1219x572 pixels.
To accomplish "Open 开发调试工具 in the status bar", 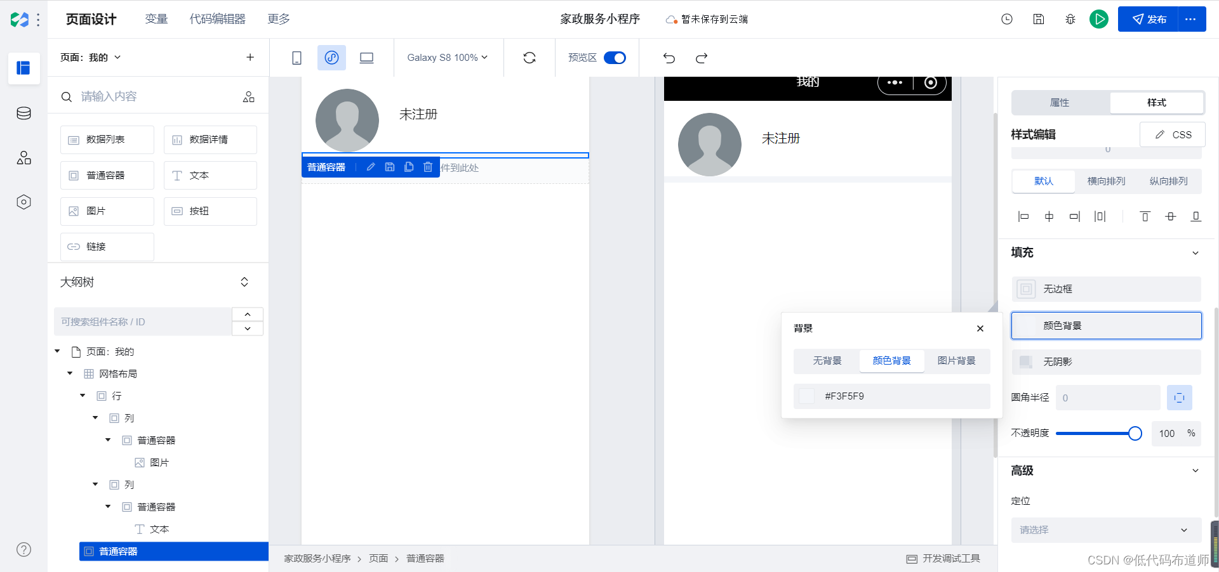I will click(x=943, y=559).
